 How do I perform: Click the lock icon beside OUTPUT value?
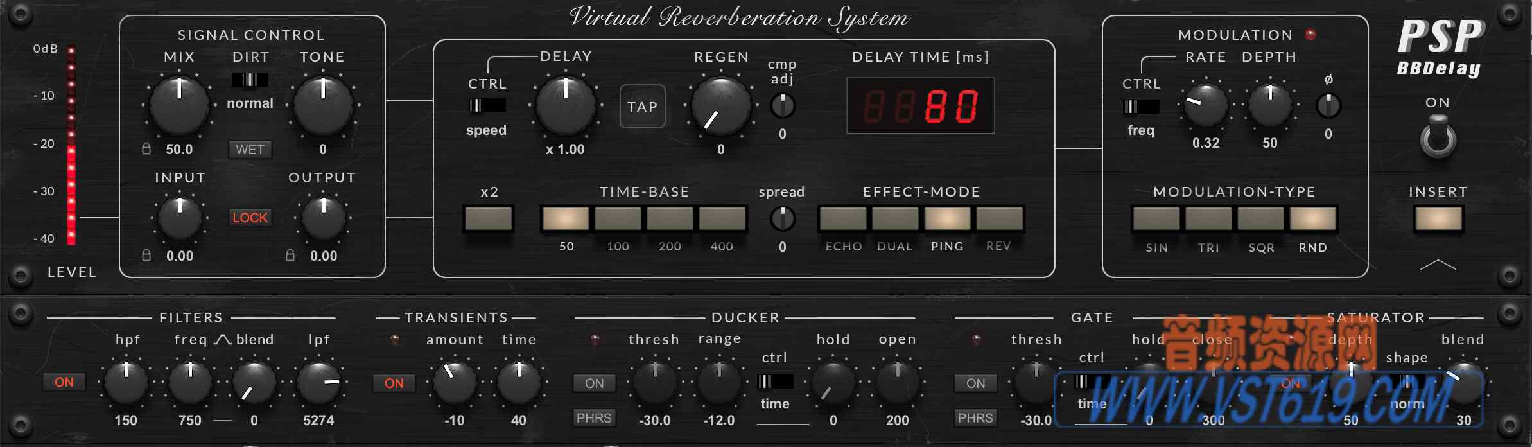click(290, 256)
